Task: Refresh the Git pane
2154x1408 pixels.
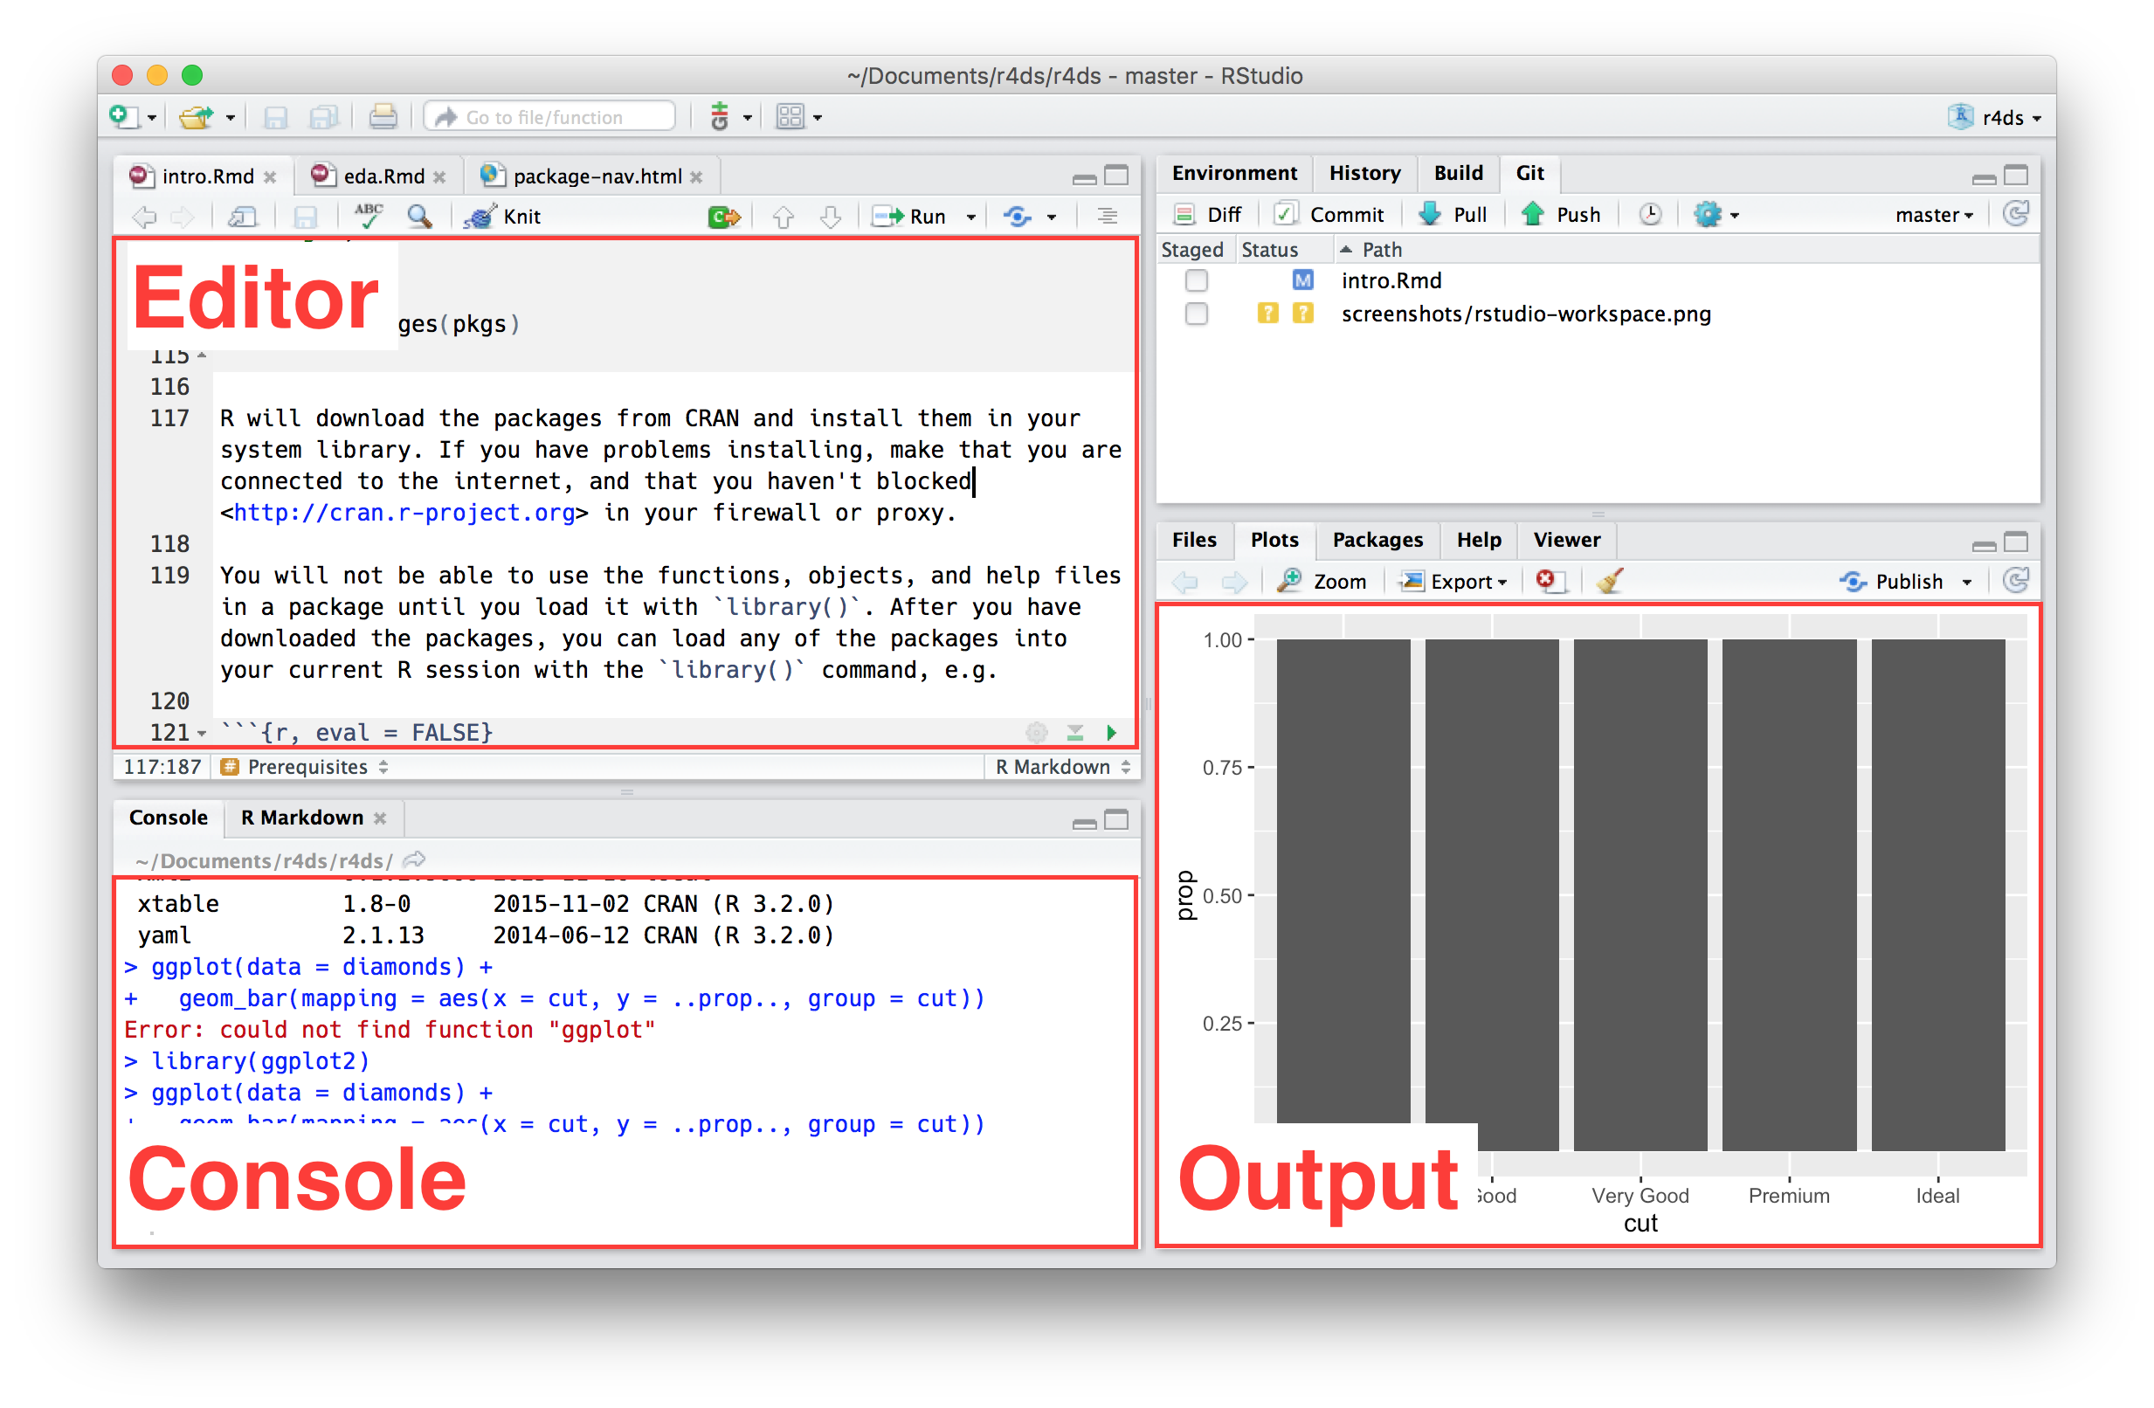Action: pos(2017,215)
